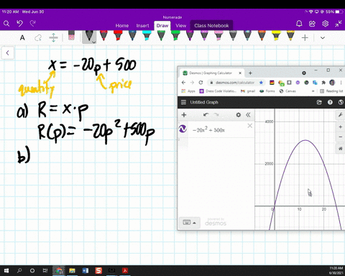Screen dimensions: 345x276
Task: Open OneNote notifications bell
Action: (299, 24)
